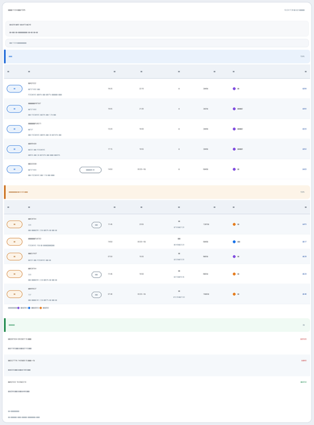Viewport: 314px width, 425px height.
Task: Click the narrow input field above the blue section
Action: click(157, 43)
